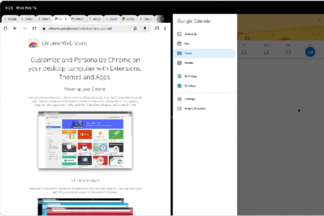Select date 13 in Calendar week
Image resolution: width=324 pixels, height=216 pixels.
(x=288, y=52)
